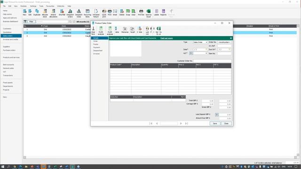Select Products and services in left navigation

(11, 57)
